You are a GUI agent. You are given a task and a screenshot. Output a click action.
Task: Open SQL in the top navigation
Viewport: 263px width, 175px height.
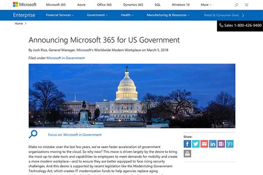point(157,5)
